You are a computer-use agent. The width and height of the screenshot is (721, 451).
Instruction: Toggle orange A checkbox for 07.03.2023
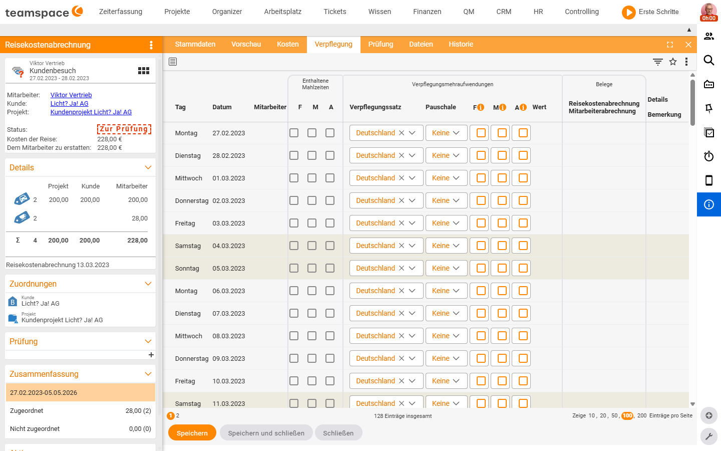tap(523, 313)
